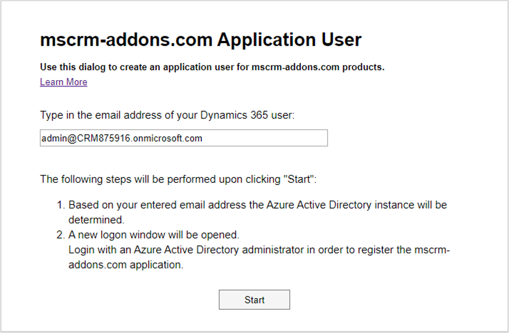Click the mscrm-addons.com Application User heading
This screenshot has width=509, height=333.
(x=201, y=40)
